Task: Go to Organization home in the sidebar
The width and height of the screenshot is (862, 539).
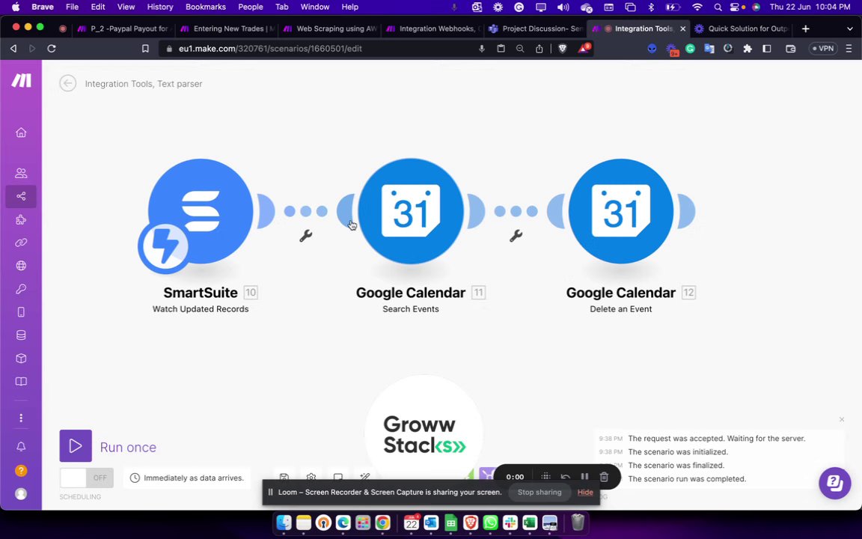Action: 21,133
